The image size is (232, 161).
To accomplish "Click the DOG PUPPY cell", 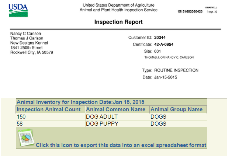I will pyautogui.click(x=102, y=124).
